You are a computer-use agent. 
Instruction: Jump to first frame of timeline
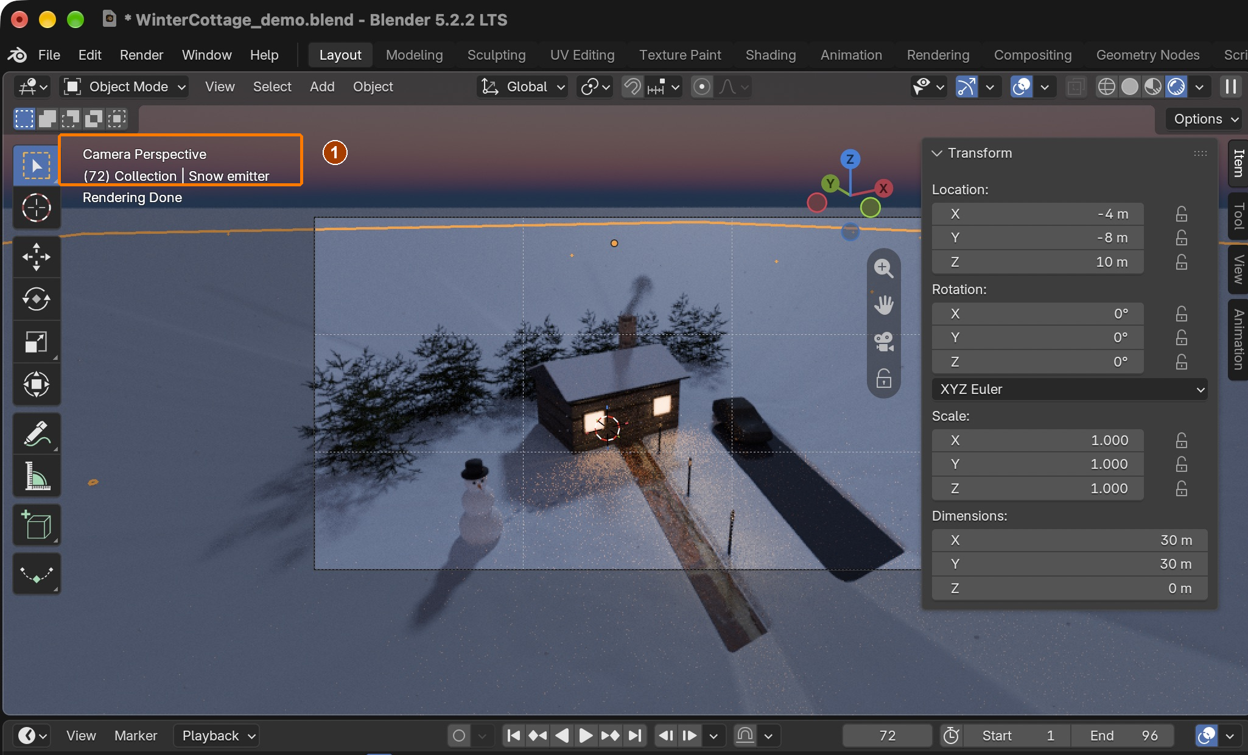tap(513, 736)
